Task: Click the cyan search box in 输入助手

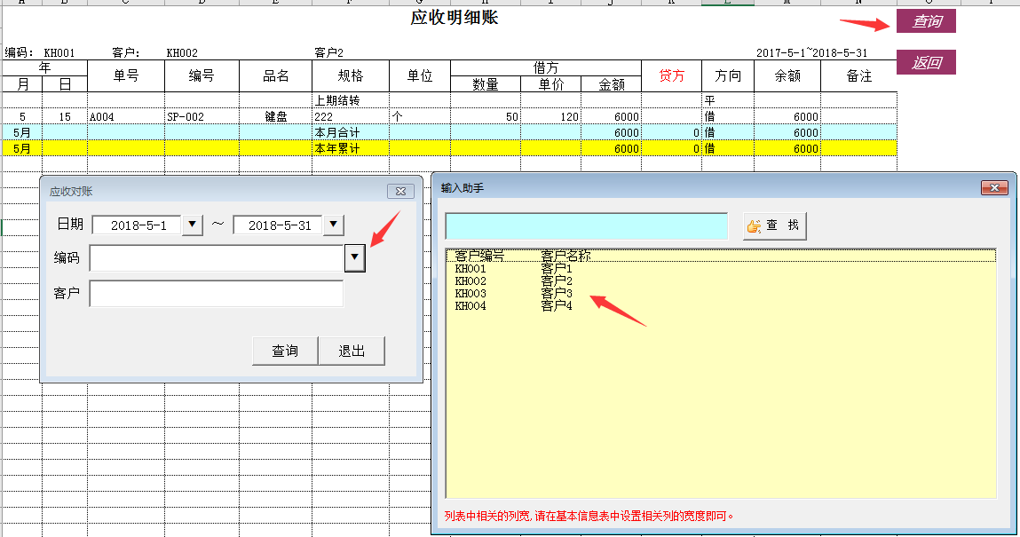Action: pyautogui.click(x=586, y=226)
